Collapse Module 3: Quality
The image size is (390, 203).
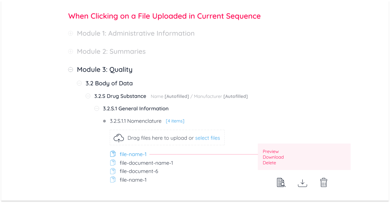click(71, 70)
